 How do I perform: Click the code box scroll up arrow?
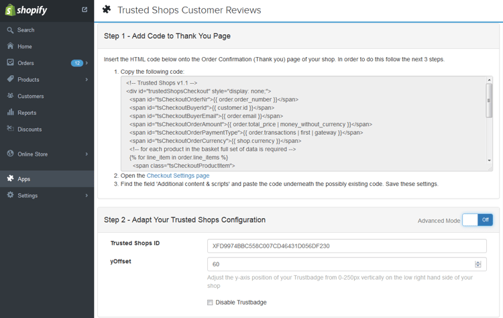(489, 80)
